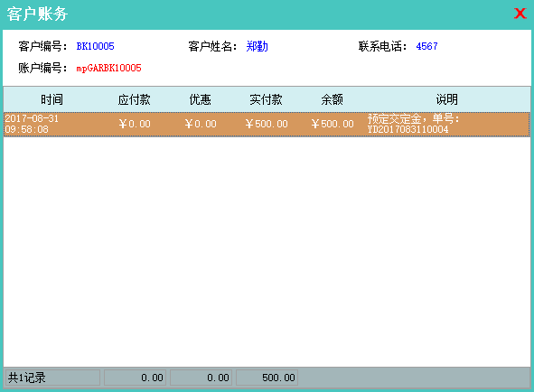
Task: Click the 共1记录 status field
Action: [x=52, y=378]
